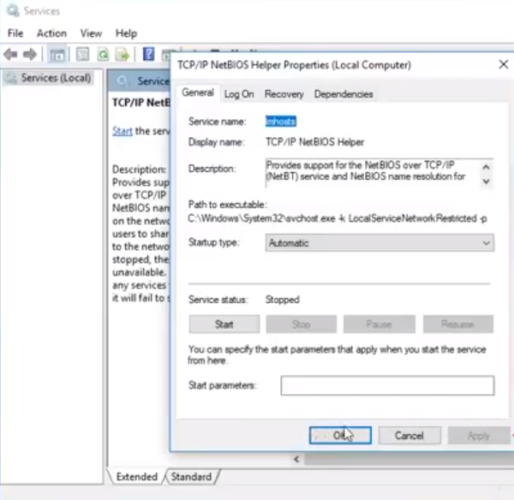The height and width of the screenshot is (500, 514).
Task: Select Services (Local) in the console tree
Action: [x=49, y=78]
